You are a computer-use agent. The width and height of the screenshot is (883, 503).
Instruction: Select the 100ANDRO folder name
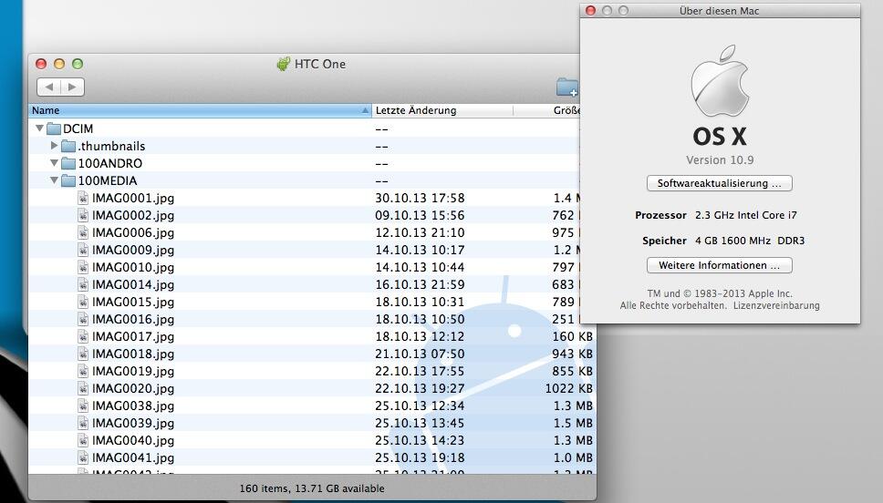(109, 164)
